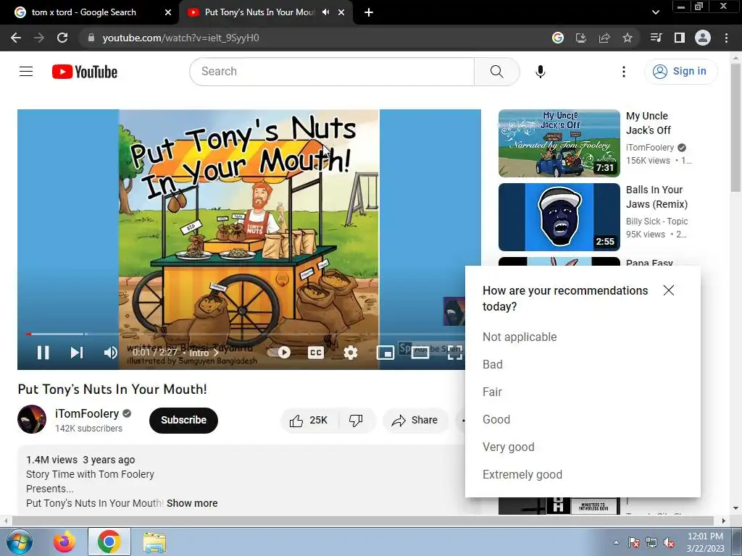742x556 pixels.
Task: Install app via the address bar icon
Action: 581,38
